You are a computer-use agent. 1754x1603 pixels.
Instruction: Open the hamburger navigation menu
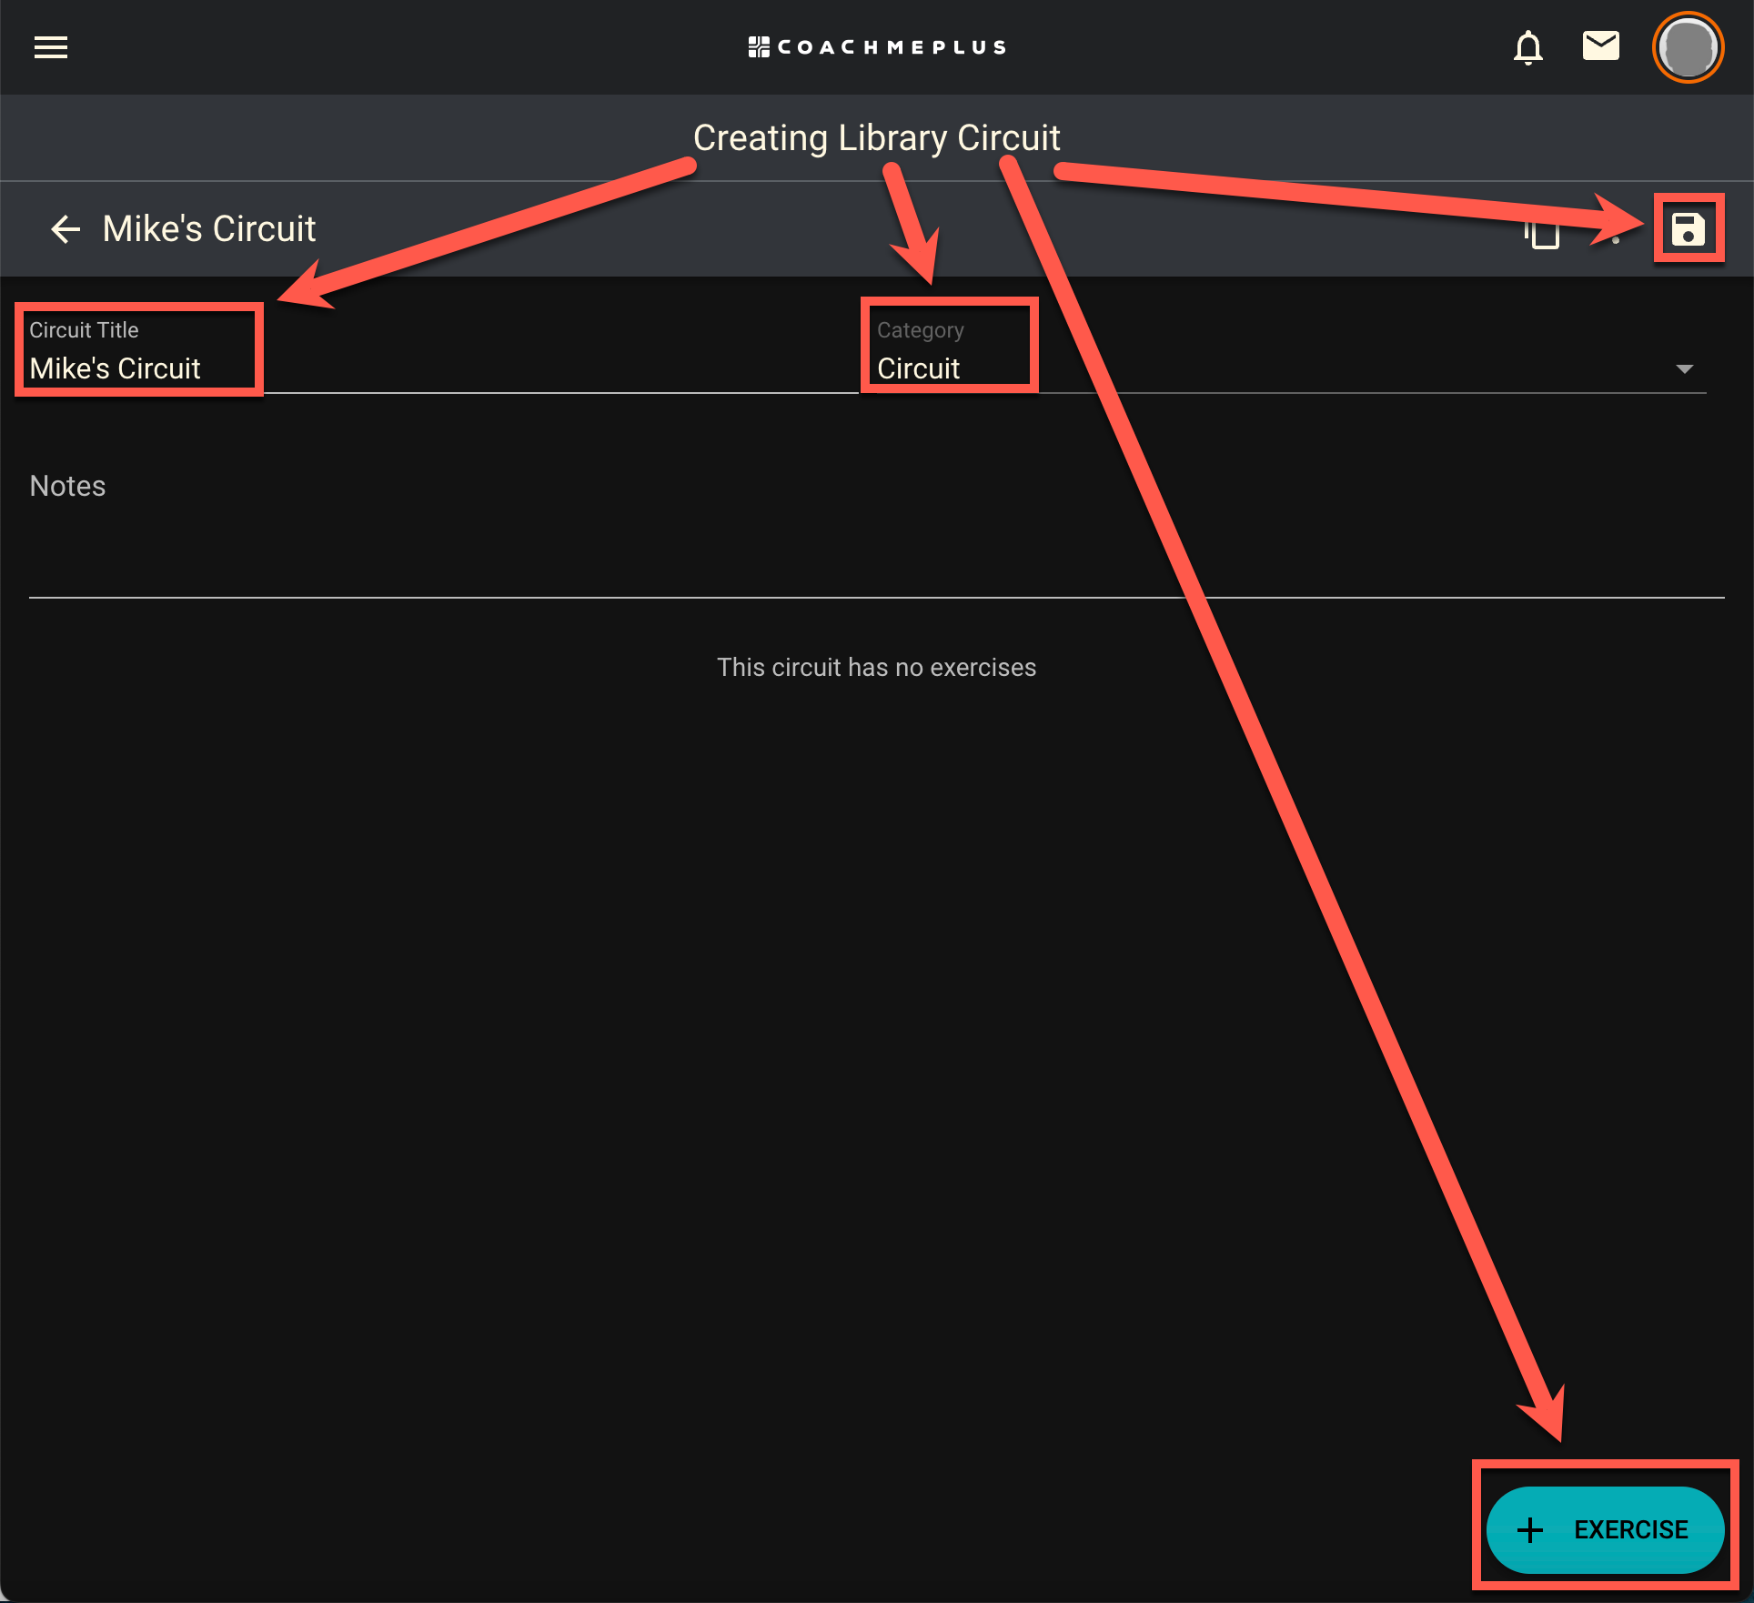coord(51,47)
